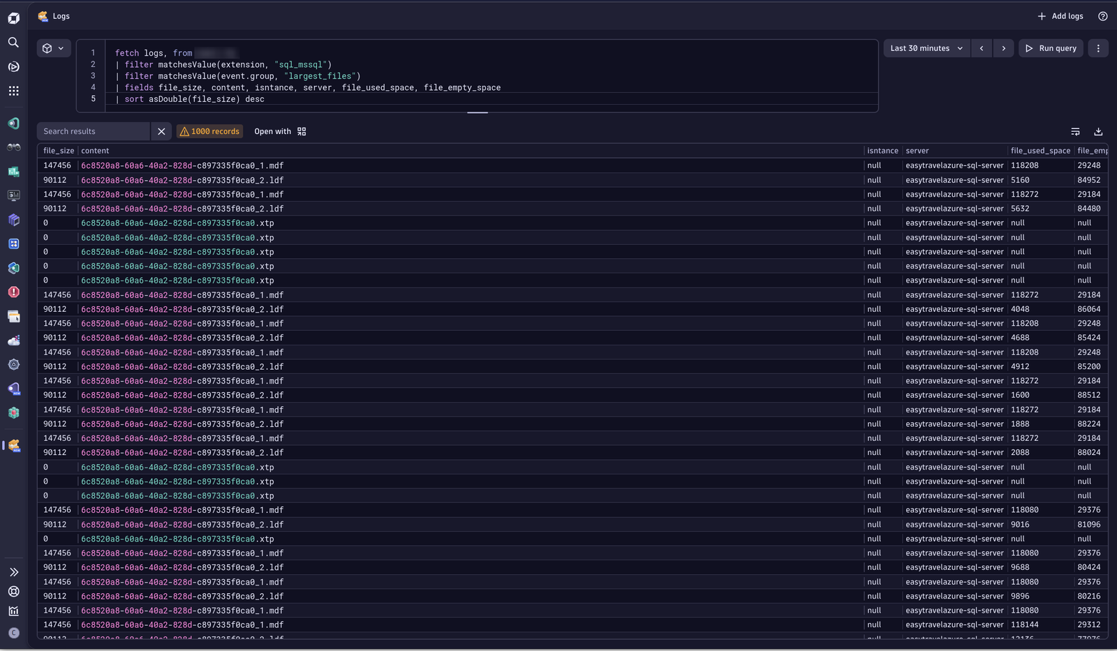The height and width of the screenshot is (651, 1117).
Task: Open the teal bar-chart dashboards app icon
Action: pos(13,172)
